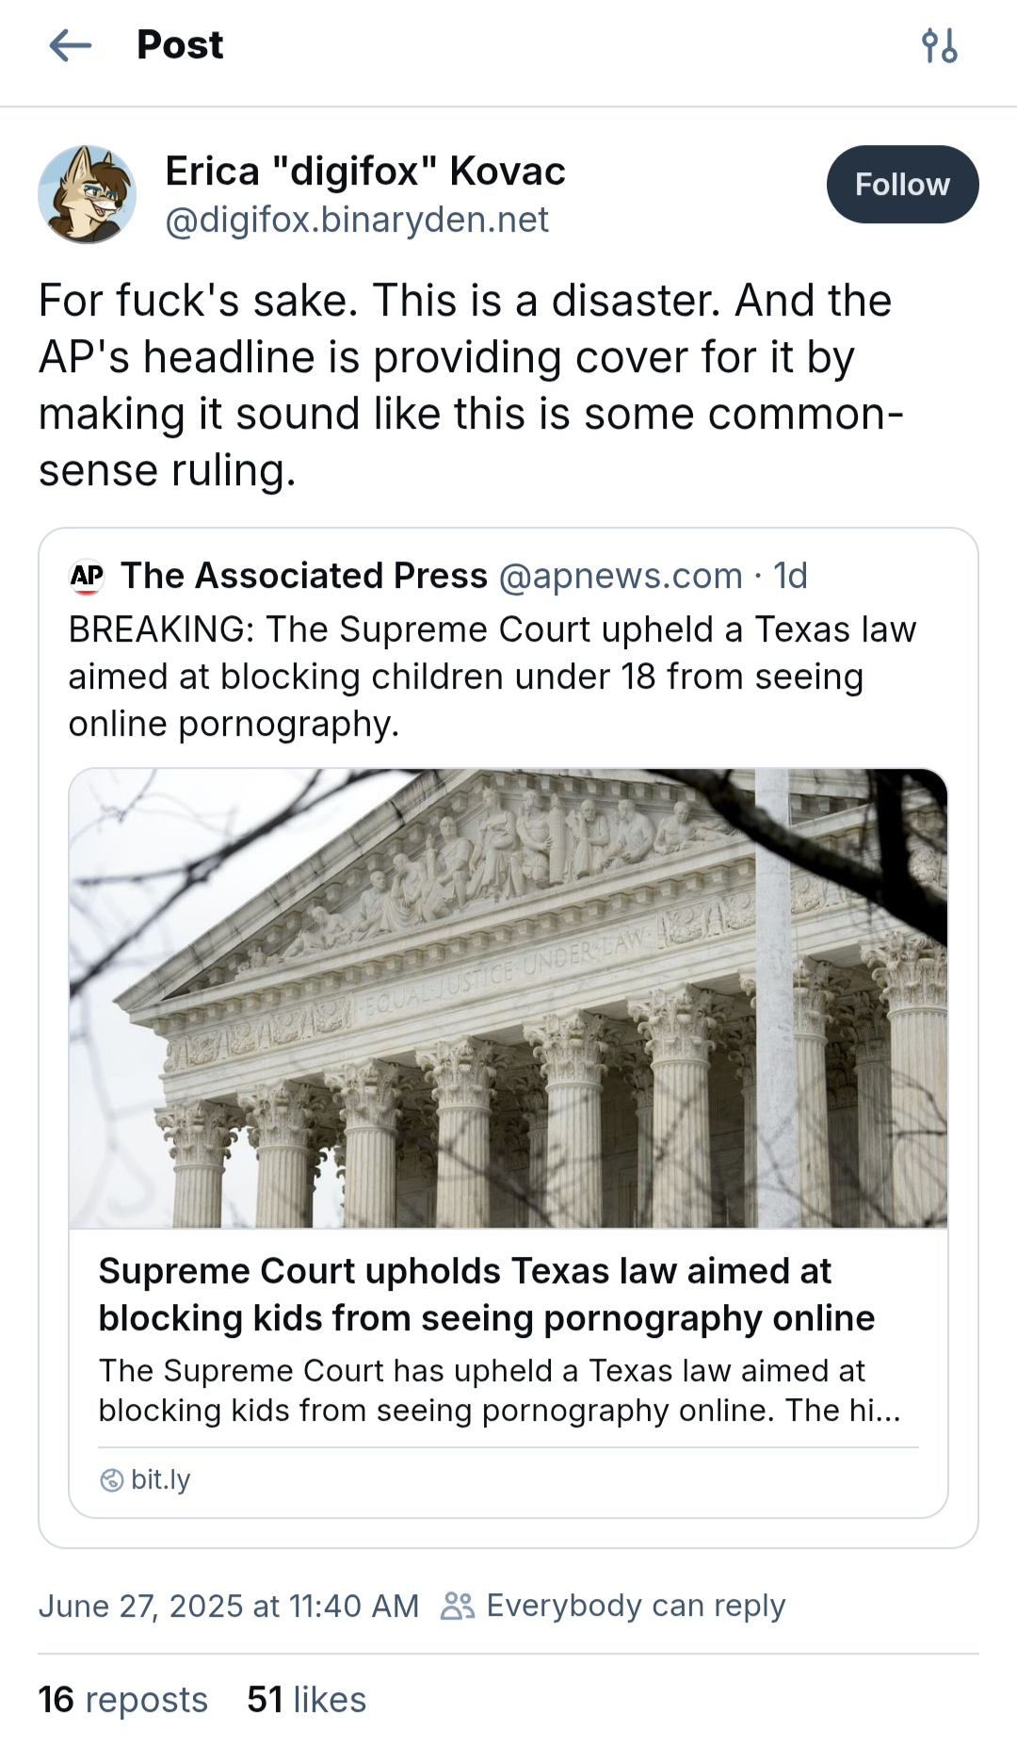Click the bit.ly link label

(161, 1479)
